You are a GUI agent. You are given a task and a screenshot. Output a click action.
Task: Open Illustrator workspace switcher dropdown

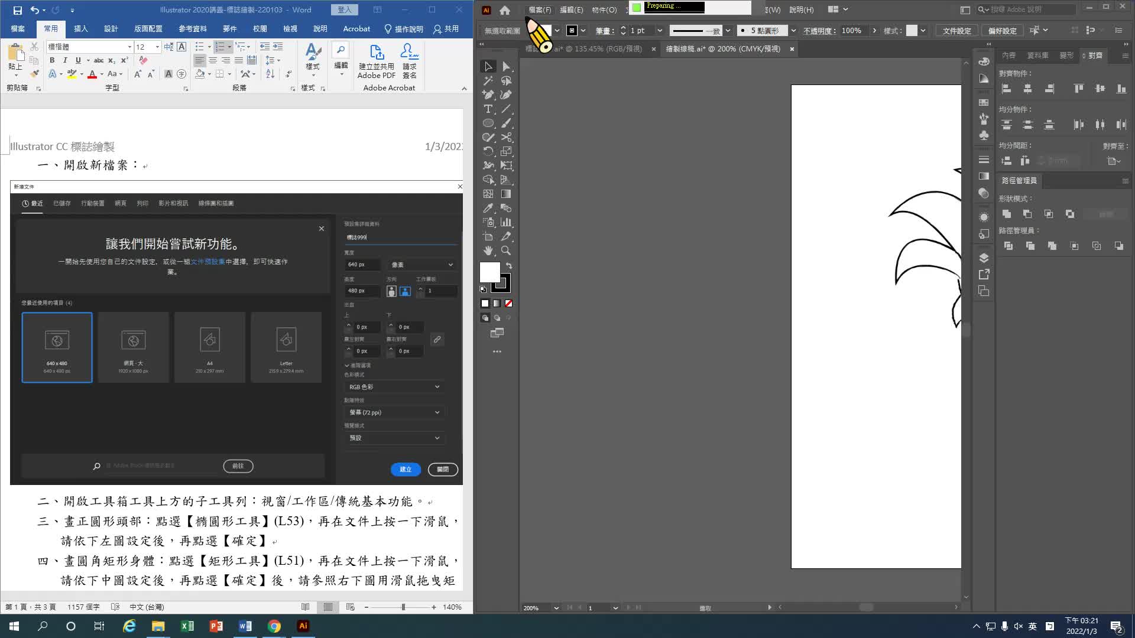(x=838, y=9)
